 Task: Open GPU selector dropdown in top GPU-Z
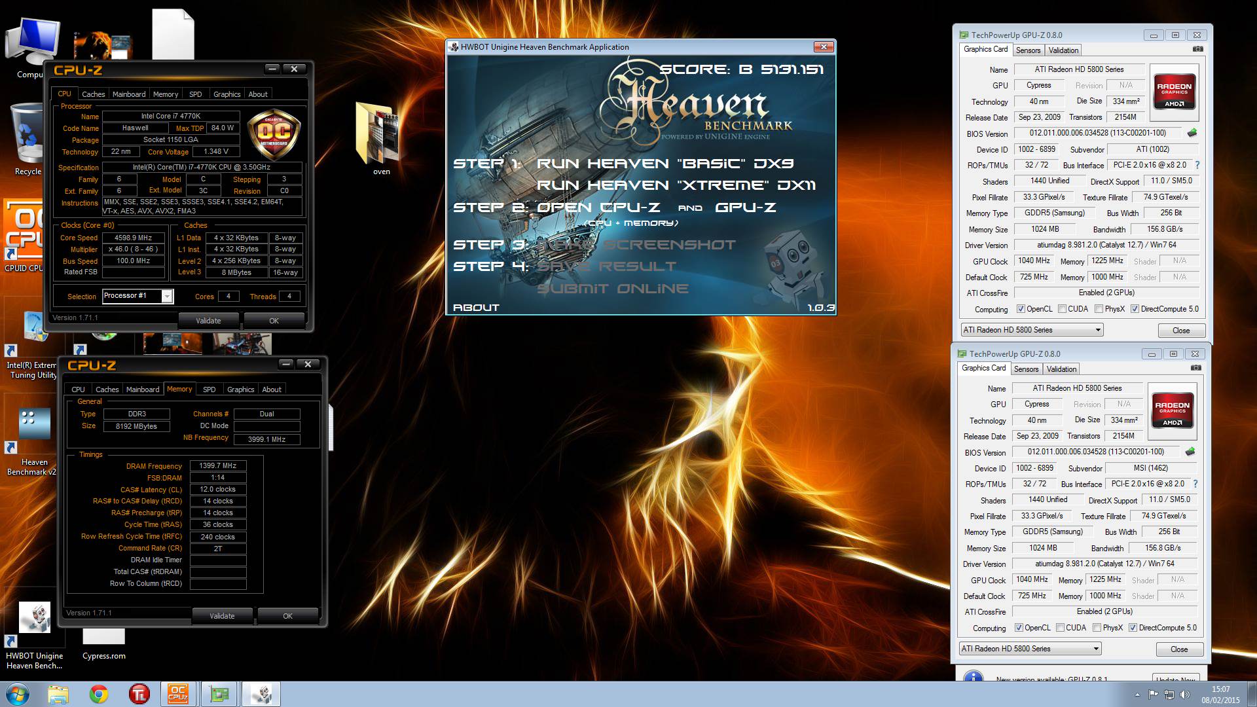click(x=1032, y=330)
